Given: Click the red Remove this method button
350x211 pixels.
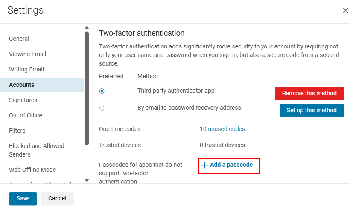Looking at the screenshot, I should 309,93.
